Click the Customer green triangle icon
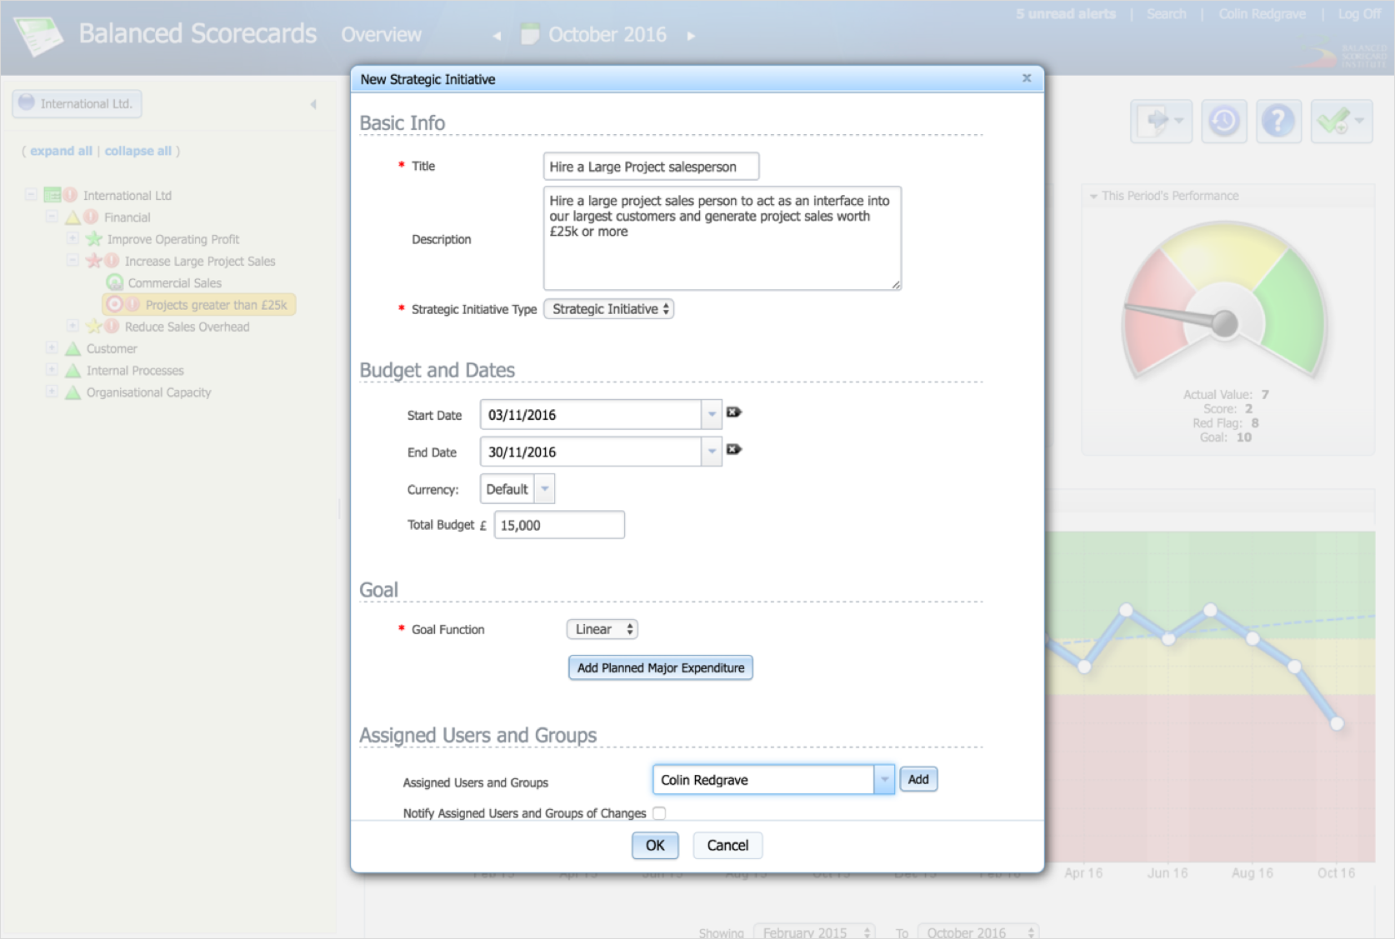Screen dimensions: 1395x939 [x=72, y=348]
